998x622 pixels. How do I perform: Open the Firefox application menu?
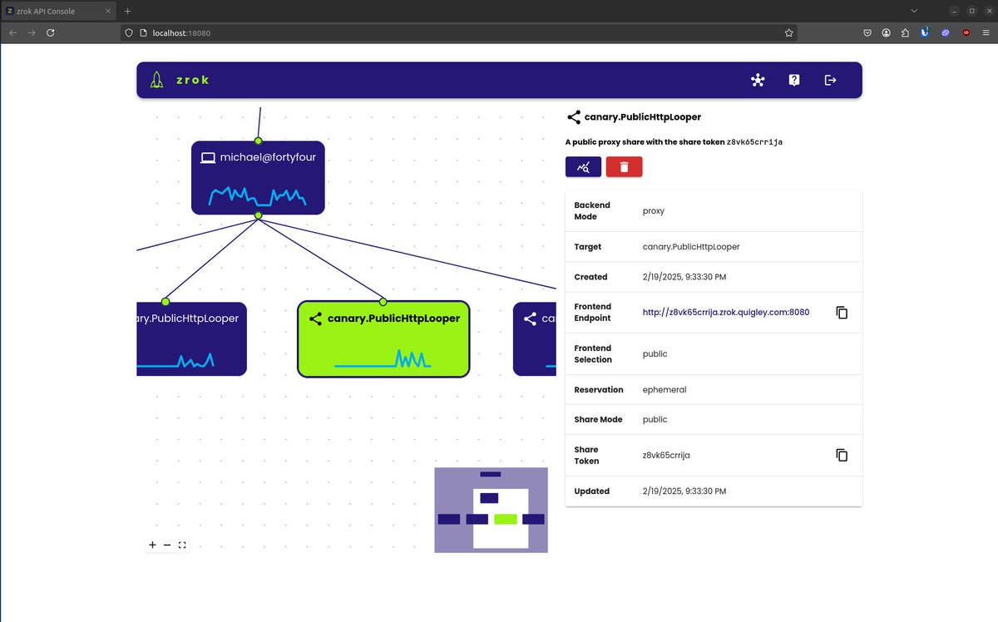tap(986, 32)
